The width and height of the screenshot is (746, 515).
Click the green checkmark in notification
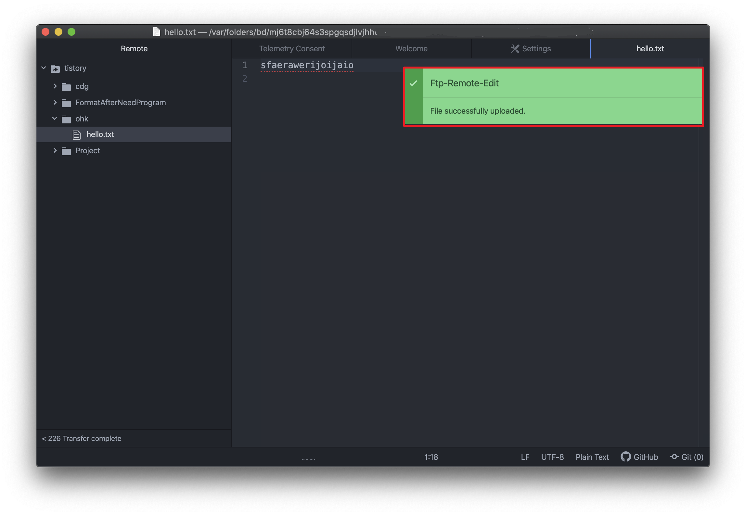(413, 83)
